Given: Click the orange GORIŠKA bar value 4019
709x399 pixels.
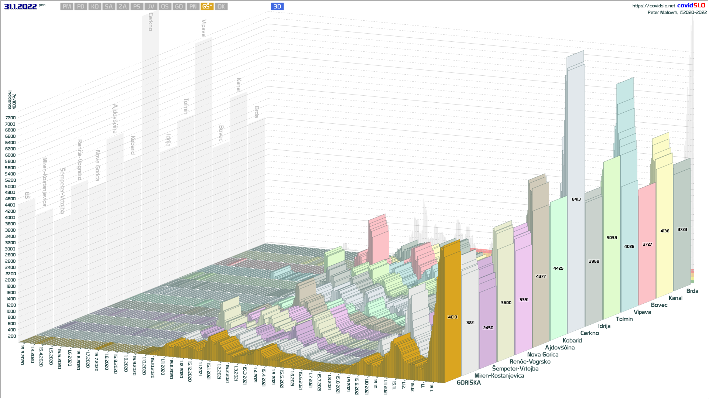Looking at the screenshot, I should pos(452,317).
